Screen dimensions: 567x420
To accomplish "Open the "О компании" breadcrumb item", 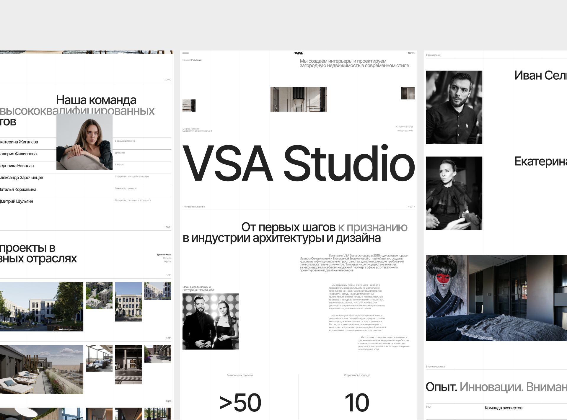I will (197, 60).
